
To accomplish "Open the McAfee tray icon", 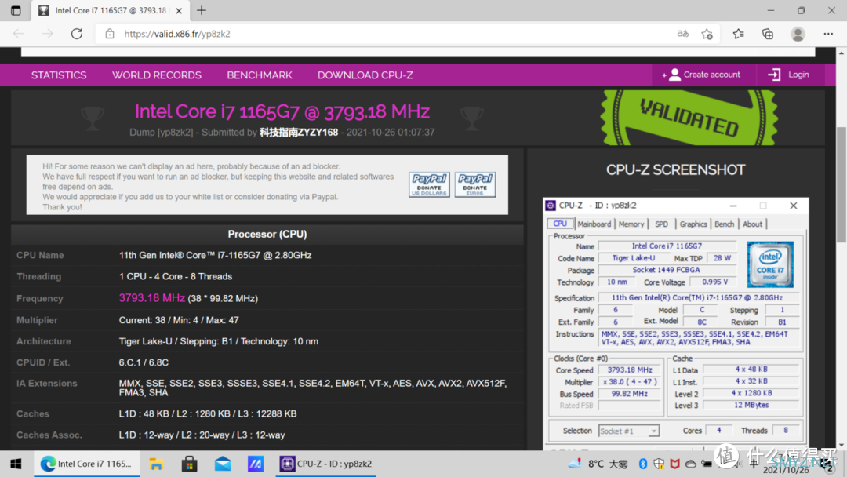I will [674, 464].
